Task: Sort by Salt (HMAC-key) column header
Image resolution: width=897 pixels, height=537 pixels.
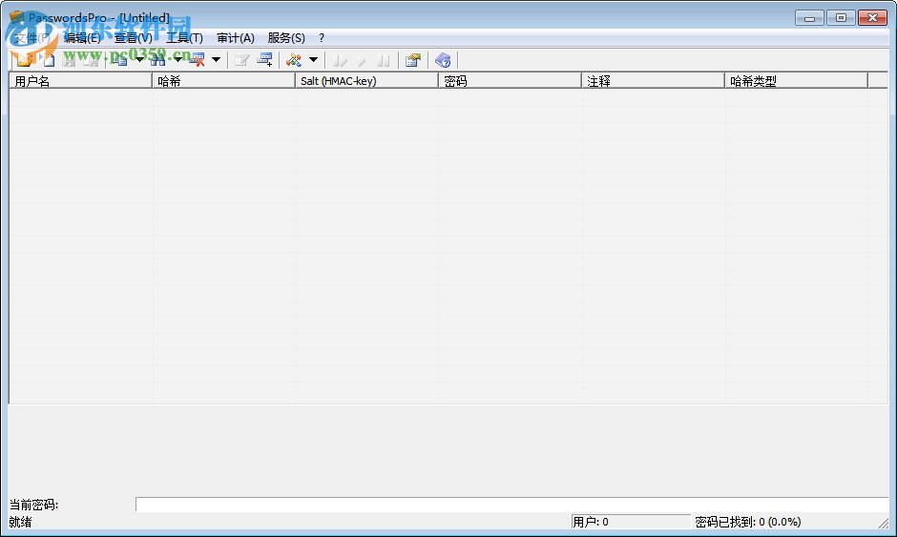Action: point(366,81)
